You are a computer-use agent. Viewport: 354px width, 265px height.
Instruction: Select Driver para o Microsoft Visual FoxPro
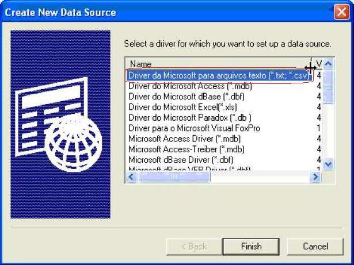194,128
